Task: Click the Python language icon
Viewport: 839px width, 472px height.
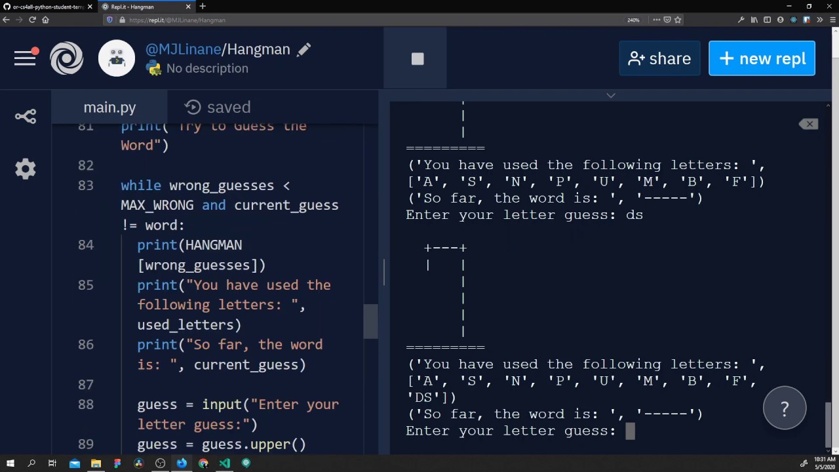Action: [153, 68]
